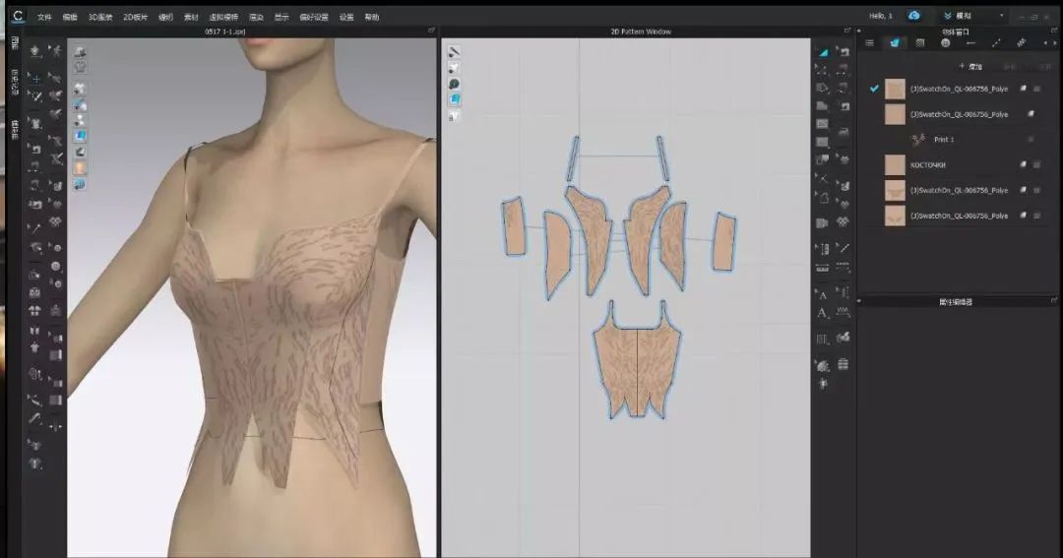Expand the 图库 side panel tab
Viewport: 1063px width, 558px height.
click(14, 42)
